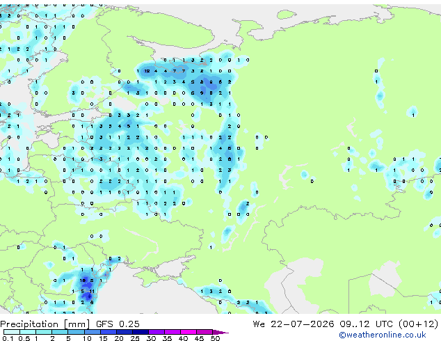Viewport: 441px width, 341px height.
Task: Click the '11' precipitation value on map
Action: [92, 292]
